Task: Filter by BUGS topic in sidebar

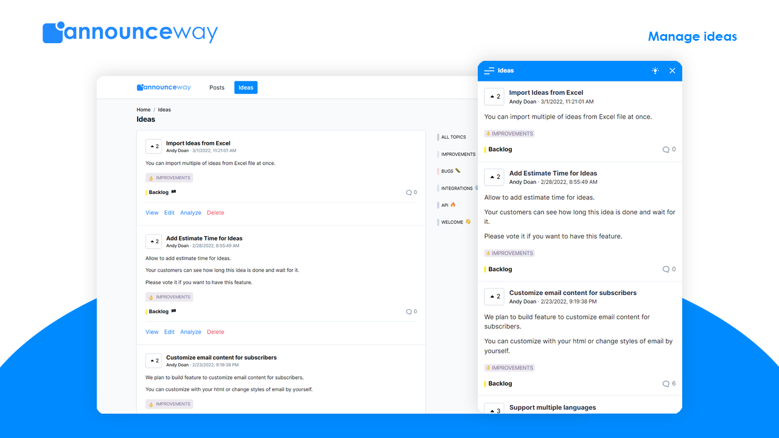Action: pyautogui.click(x=449, y=172)
